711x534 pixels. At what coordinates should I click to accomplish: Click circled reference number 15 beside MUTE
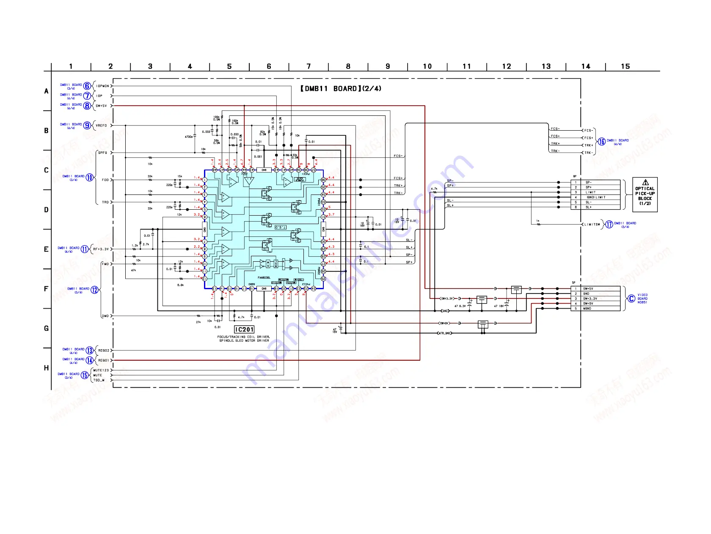click(85, 375)
